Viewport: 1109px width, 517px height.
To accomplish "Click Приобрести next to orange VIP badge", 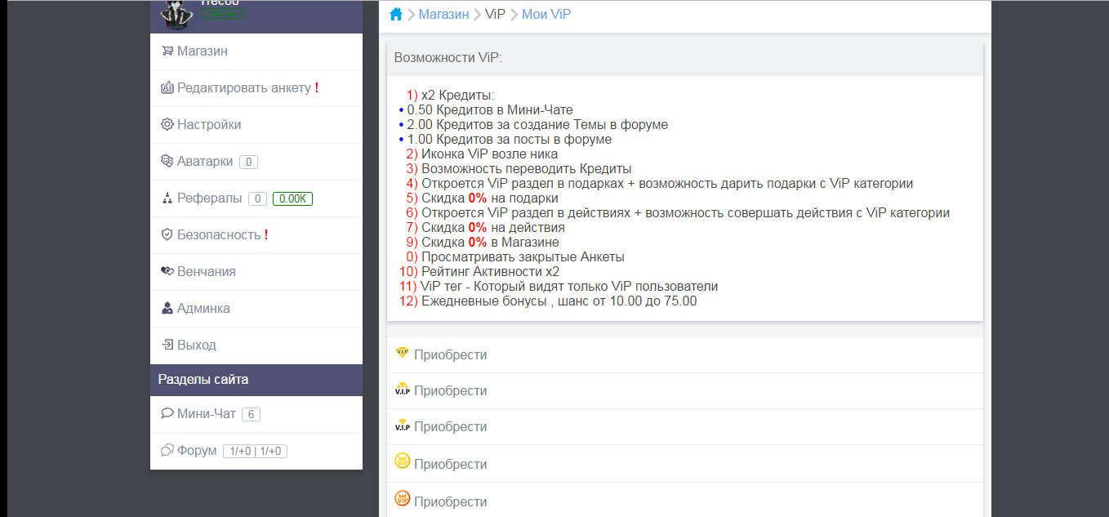I will (450, 501).
